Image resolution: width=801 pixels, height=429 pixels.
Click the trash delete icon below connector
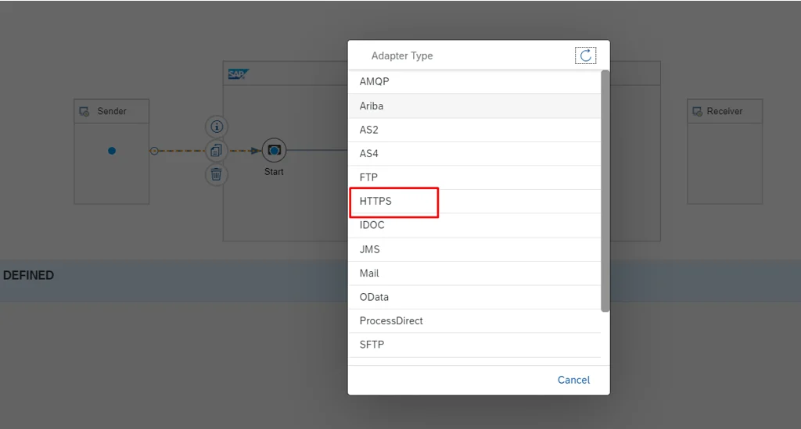217,175
